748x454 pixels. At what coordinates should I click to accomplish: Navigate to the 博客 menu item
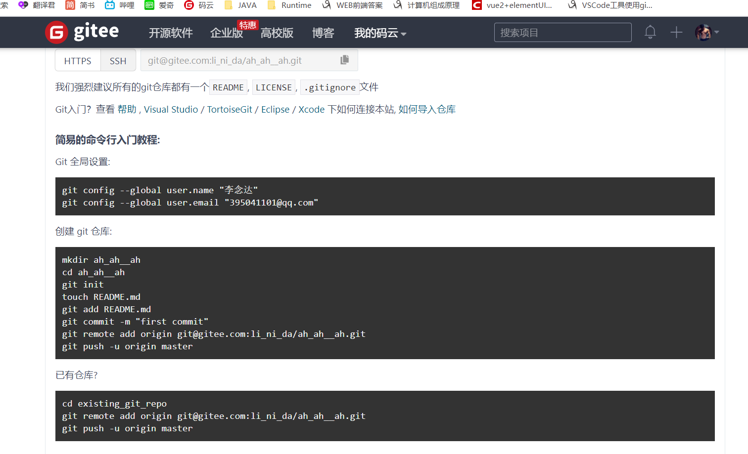tap(323, 33)
